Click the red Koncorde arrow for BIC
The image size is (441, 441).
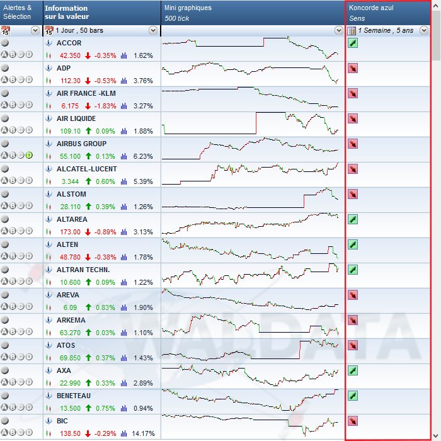pos(353,421)
